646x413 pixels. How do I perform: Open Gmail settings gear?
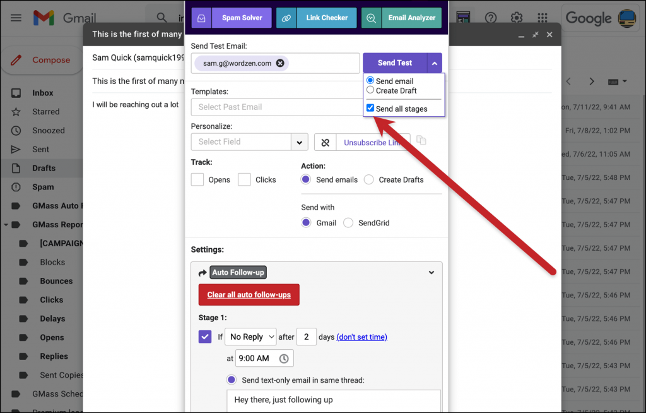[516, 18]
